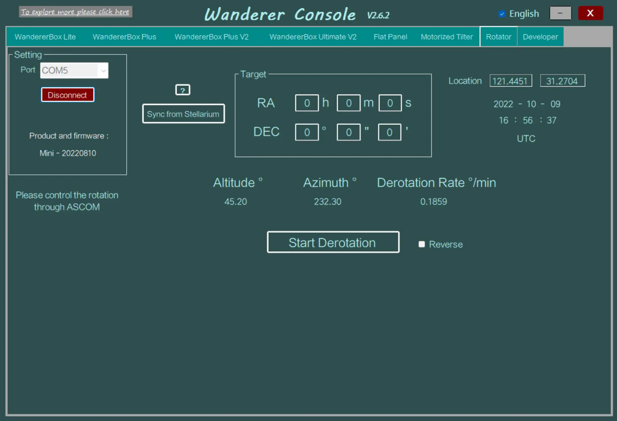This screenshot has width=617, height=421.
Task: Click the RA hours input field
Action: click(x=307, y=103)
